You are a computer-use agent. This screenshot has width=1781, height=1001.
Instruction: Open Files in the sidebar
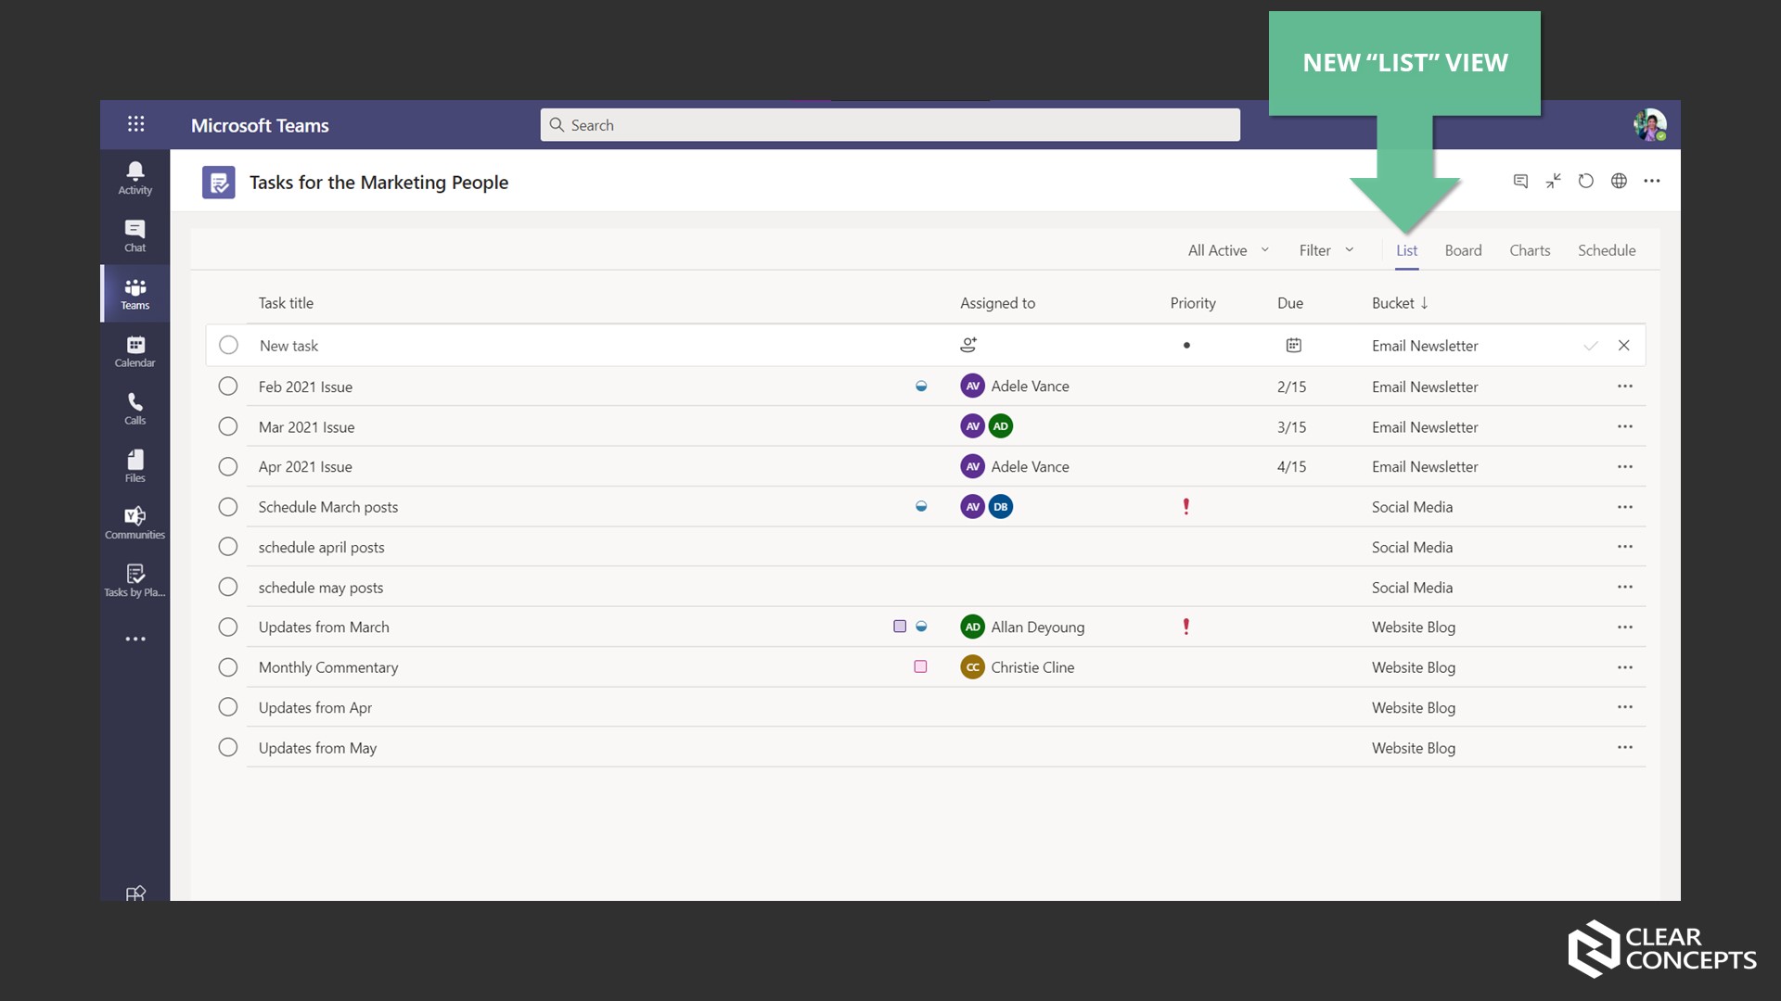pos(135,466)
